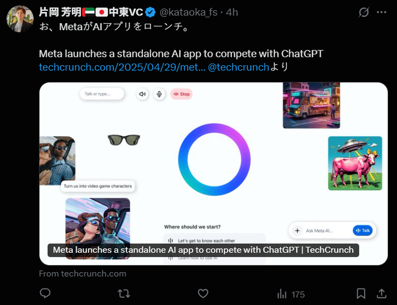Viewport: 397px width, 305px height.
Task: Open the share upload icon
Action: coord(382,294)
